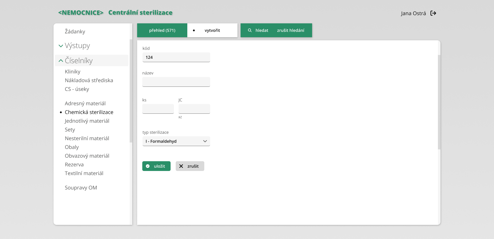Click the <NEMOCNICE> logo link
This screenshot has height=239, width=494.
pos(81,13)
